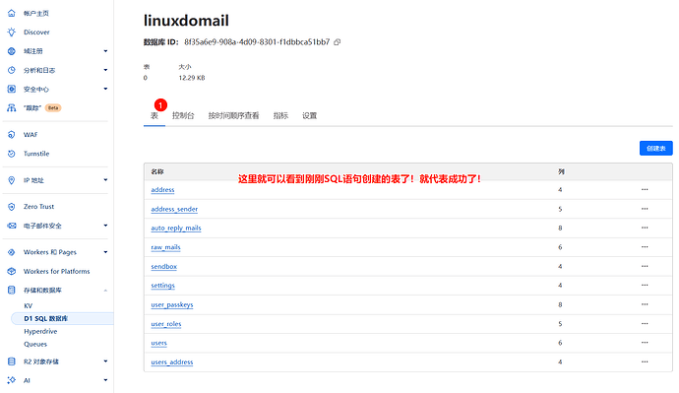Viewport: 679px width, 393px height.
Task: Open more options for address table
Action: click(645, 189)
